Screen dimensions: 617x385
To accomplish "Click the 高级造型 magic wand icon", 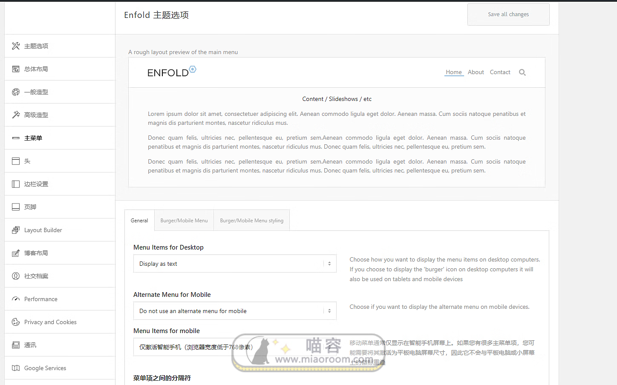I will coord(16,115).
